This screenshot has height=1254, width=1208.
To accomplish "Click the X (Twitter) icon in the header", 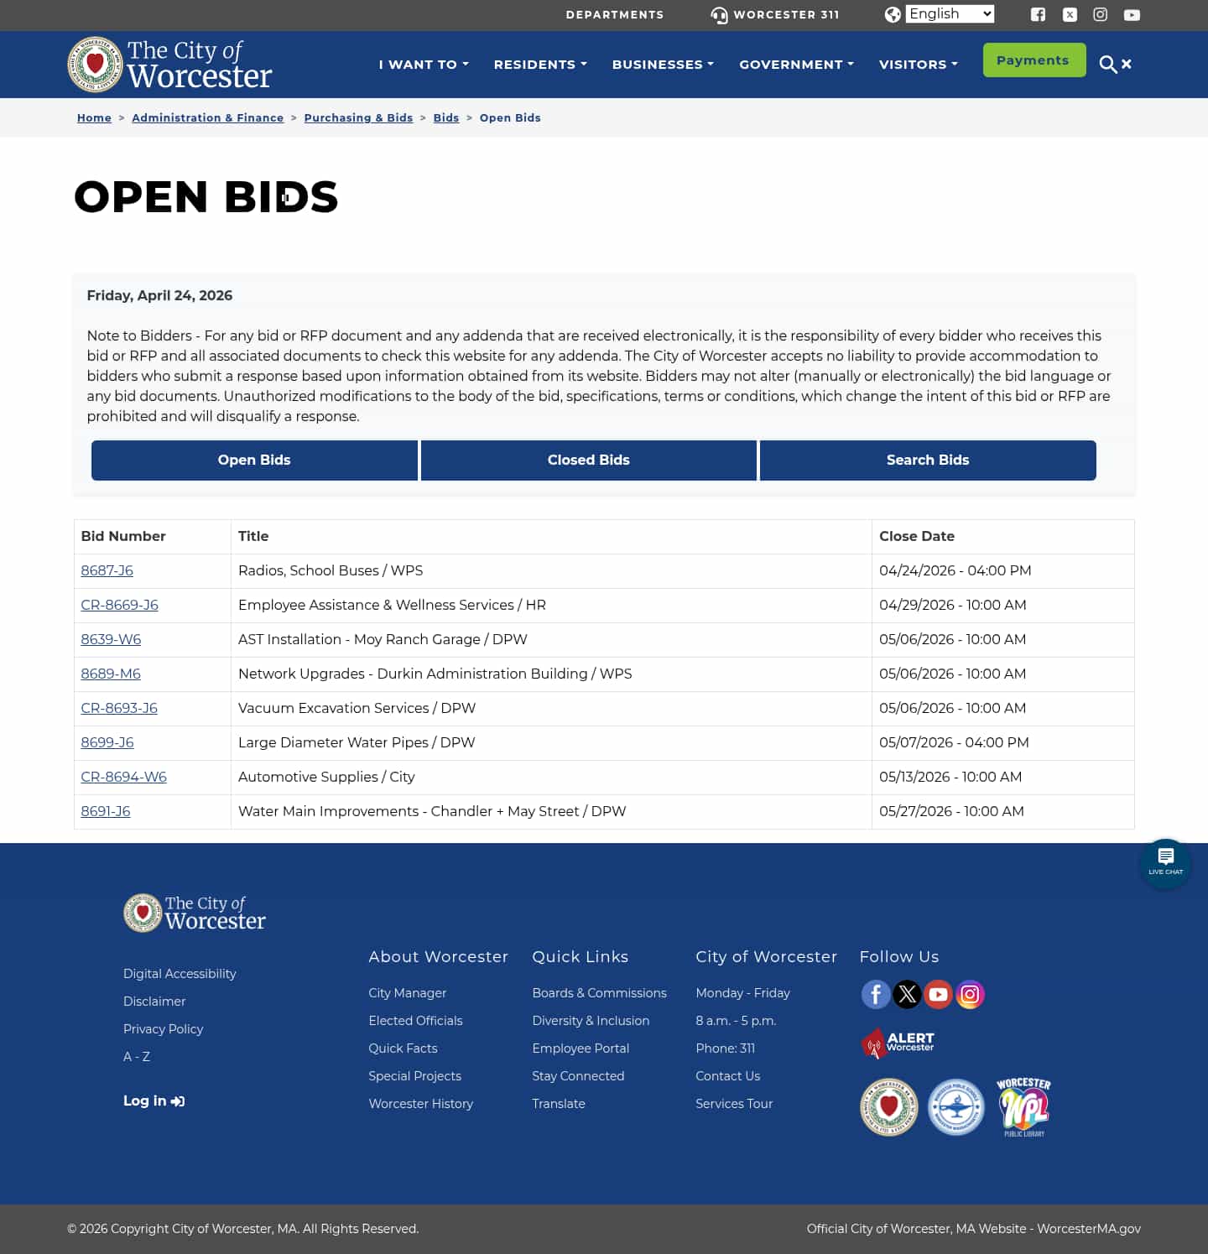I will click(x=1069, y=14).
